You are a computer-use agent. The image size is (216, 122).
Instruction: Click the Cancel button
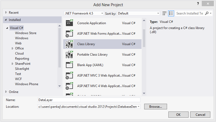click(200, 114)
